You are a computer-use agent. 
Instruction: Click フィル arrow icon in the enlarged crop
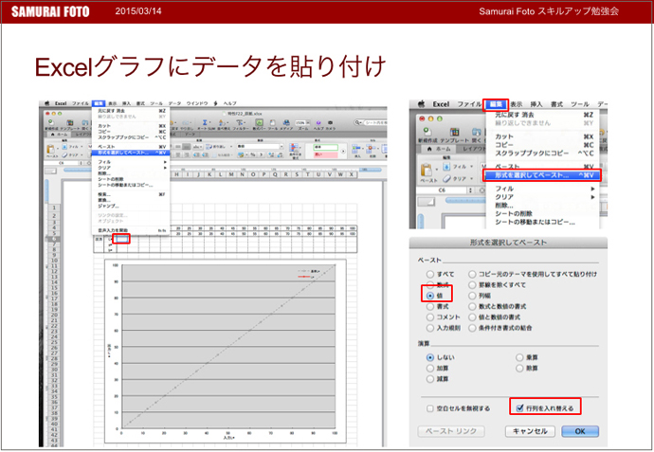(x=446, y=167)
